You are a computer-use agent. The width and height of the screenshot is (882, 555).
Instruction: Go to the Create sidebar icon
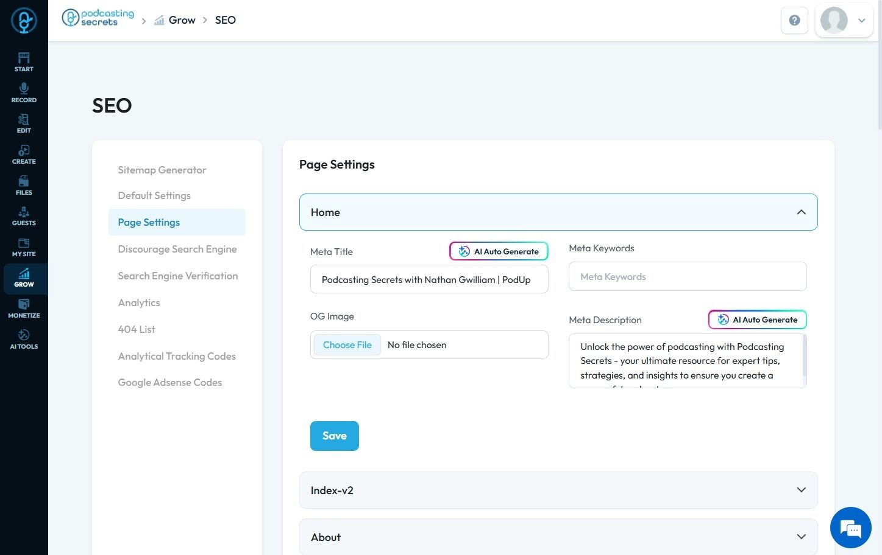click(x=24, y=155)
